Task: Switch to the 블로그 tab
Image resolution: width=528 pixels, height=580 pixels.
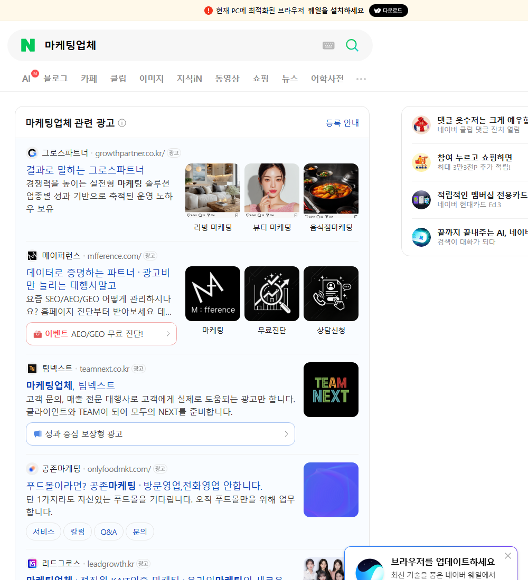Action: click(55, 79)
